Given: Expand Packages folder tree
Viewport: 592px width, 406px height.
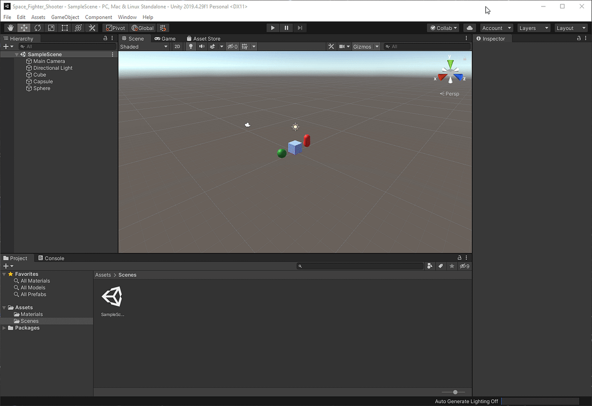Looking at the screenshot, I should (4, 328).
